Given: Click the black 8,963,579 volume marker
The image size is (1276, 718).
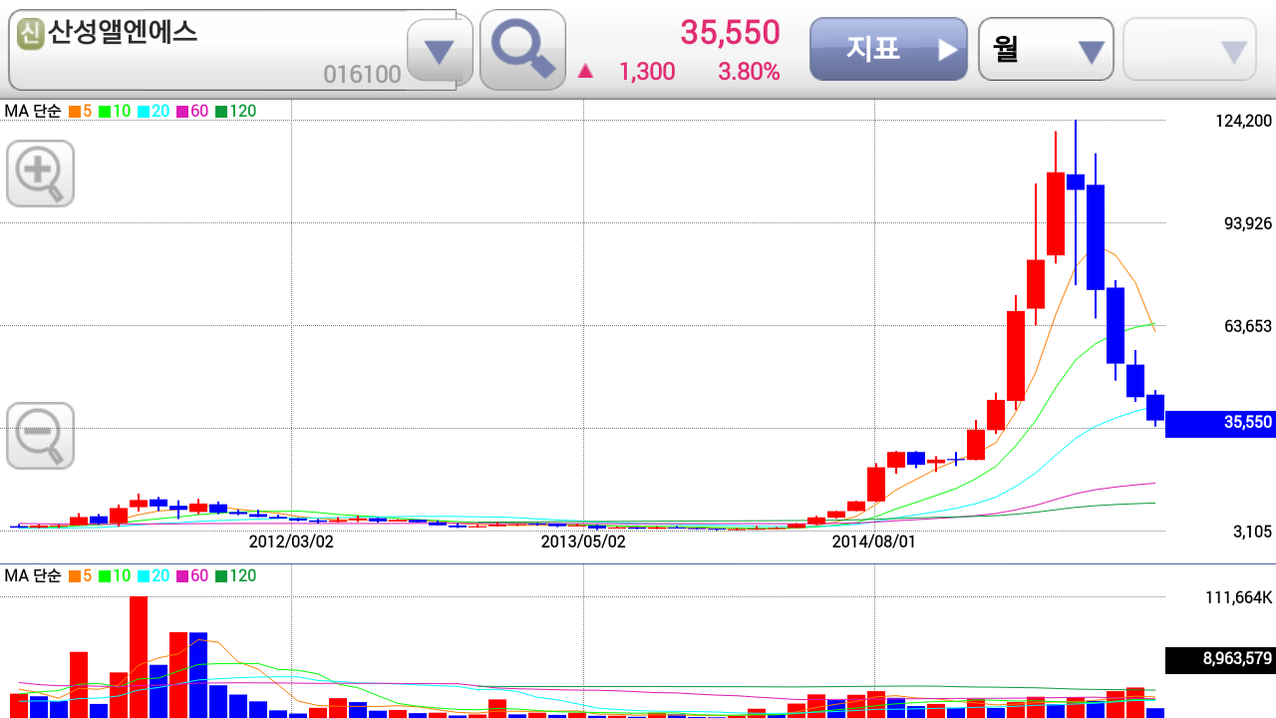Looking at the screenshot, I should pos(1220,659).
